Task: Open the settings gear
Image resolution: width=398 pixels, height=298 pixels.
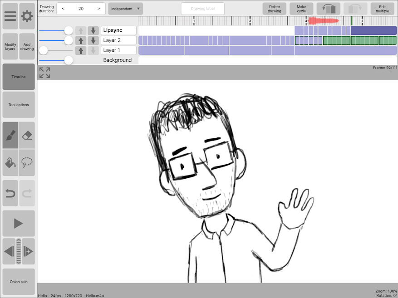Action: click(x=27, y=16)
